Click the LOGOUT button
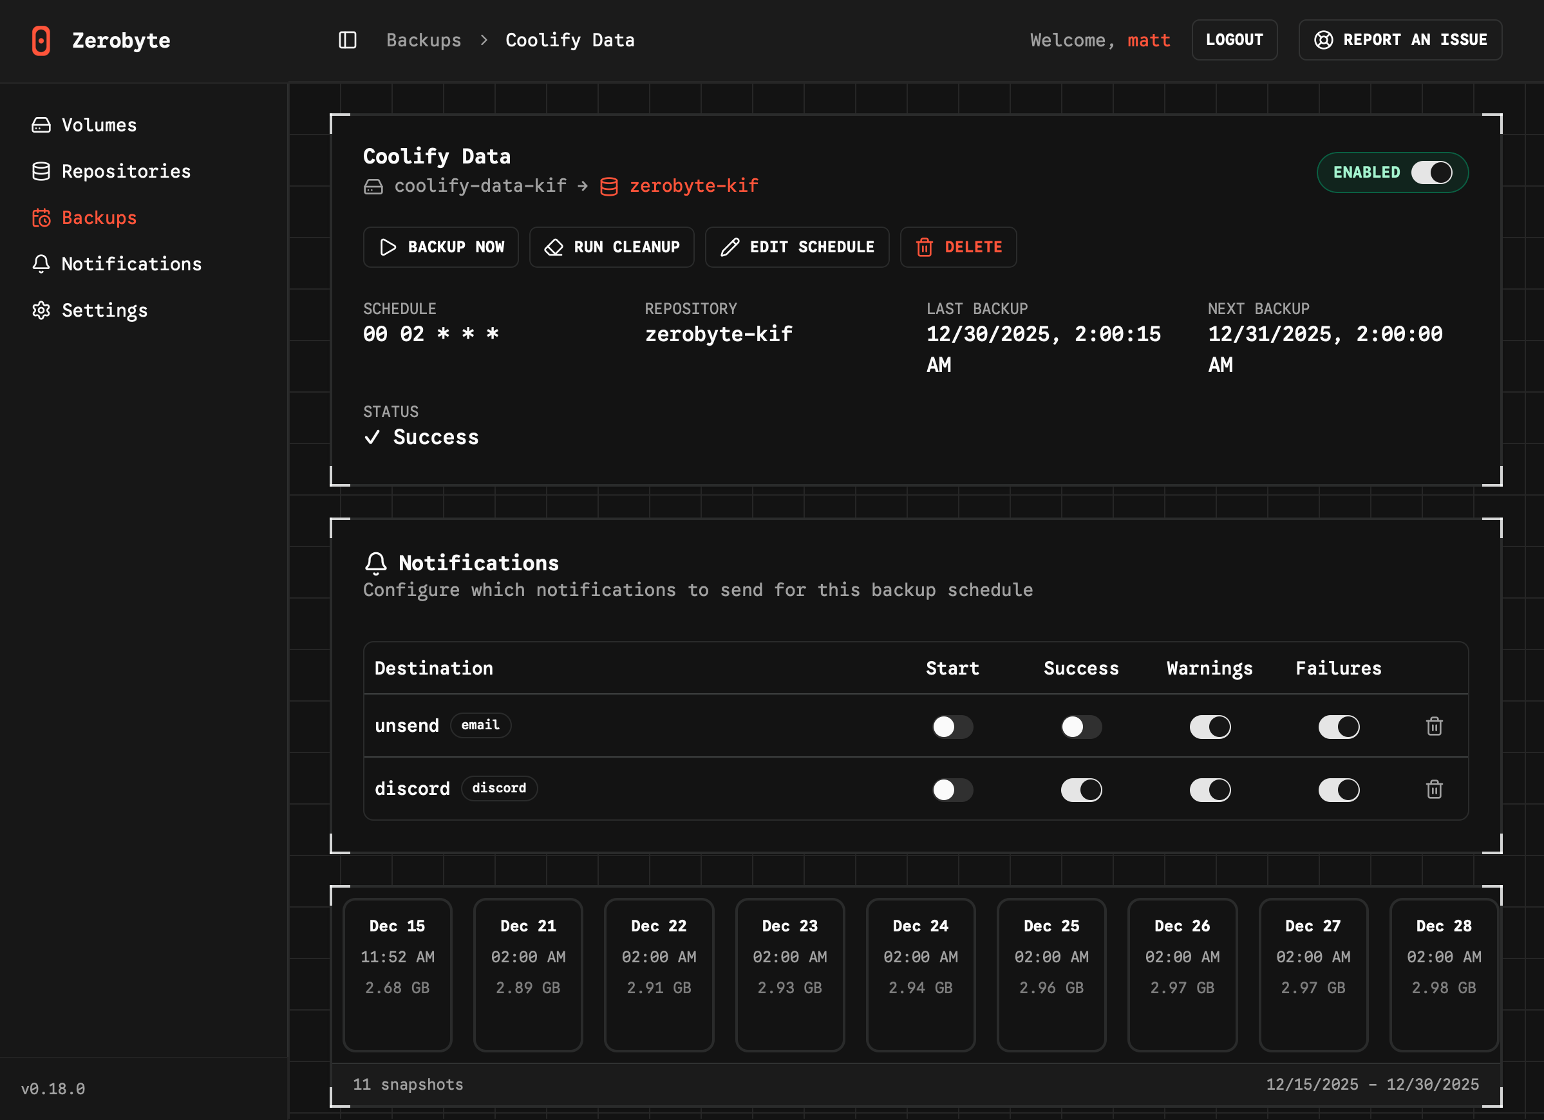1544x1120 pixels. pyautogui.click(x=1234, y=39)
